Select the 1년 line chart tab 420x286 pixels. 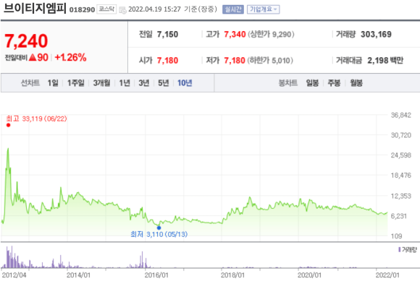[x=125, y=83]
